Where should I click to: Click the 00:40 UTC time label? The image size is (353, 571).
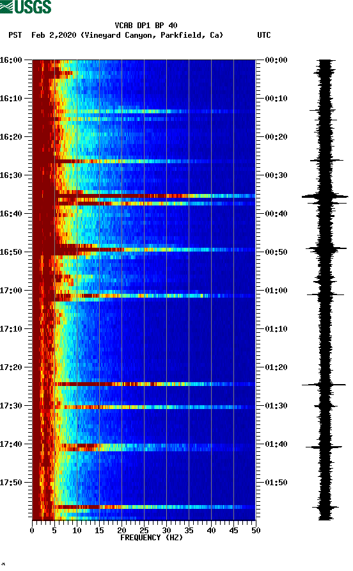tap(276, 214)
